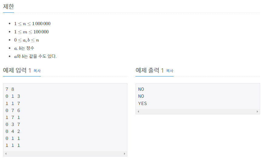
Task: Click the constraint 1 ≤ n ≤ 1000000
Action: click(32, 24)
